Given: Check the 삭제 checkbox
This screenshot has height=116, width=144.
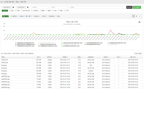Looking at the screenshot, I should coord(64,11).
